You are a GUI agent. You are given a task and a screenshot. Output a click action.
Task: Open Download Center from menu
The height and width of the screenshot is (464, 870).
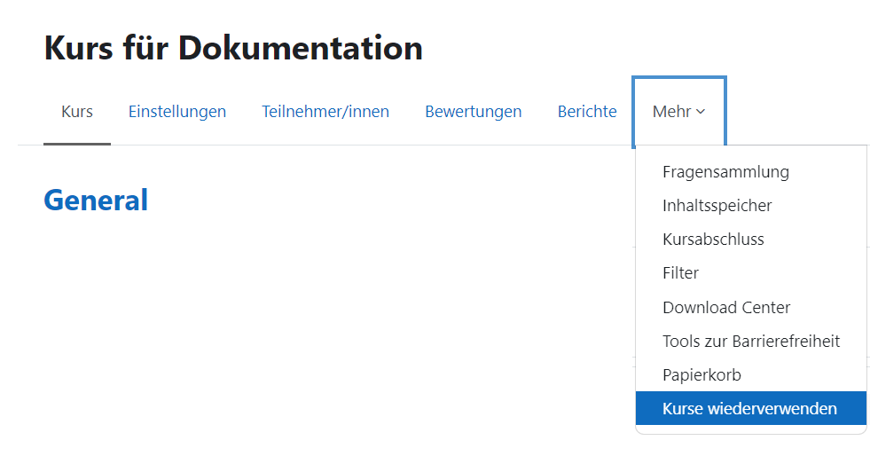pos(750,308)
